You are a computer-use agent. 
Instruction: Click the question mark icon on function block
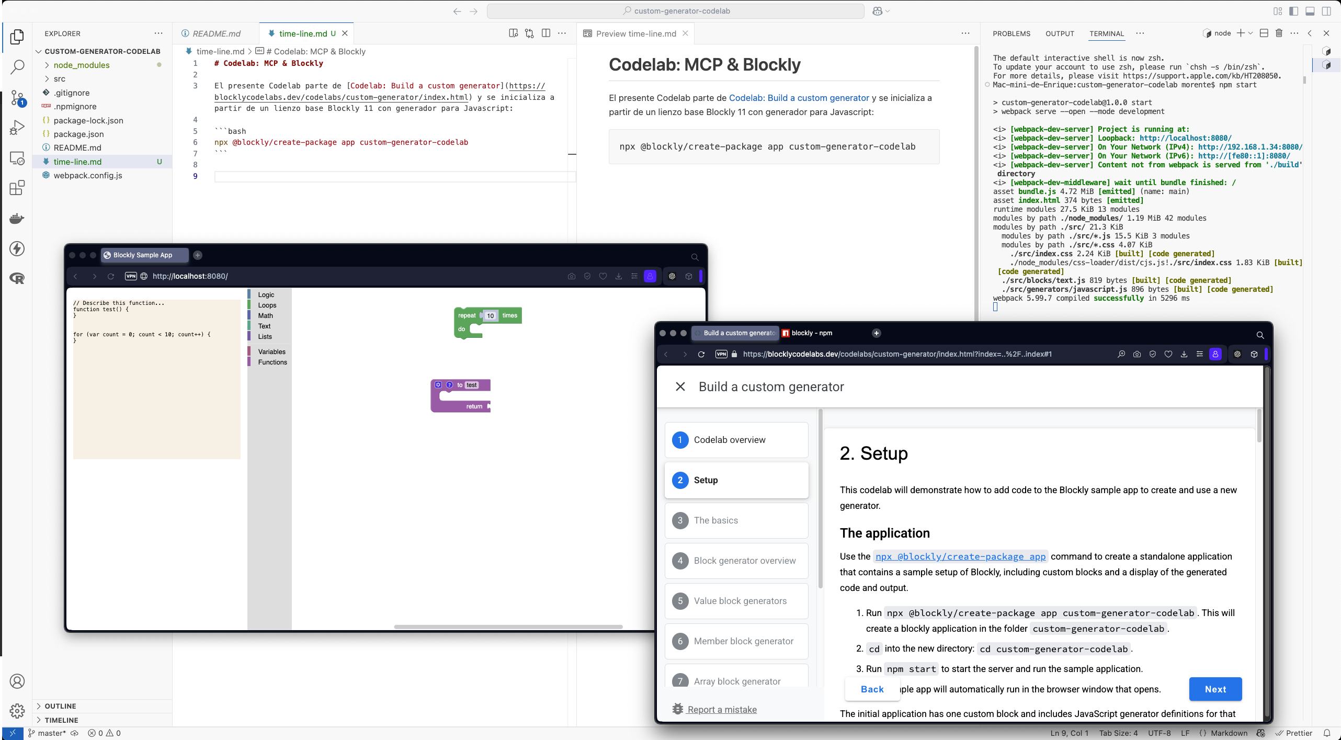tap(449, 385)
